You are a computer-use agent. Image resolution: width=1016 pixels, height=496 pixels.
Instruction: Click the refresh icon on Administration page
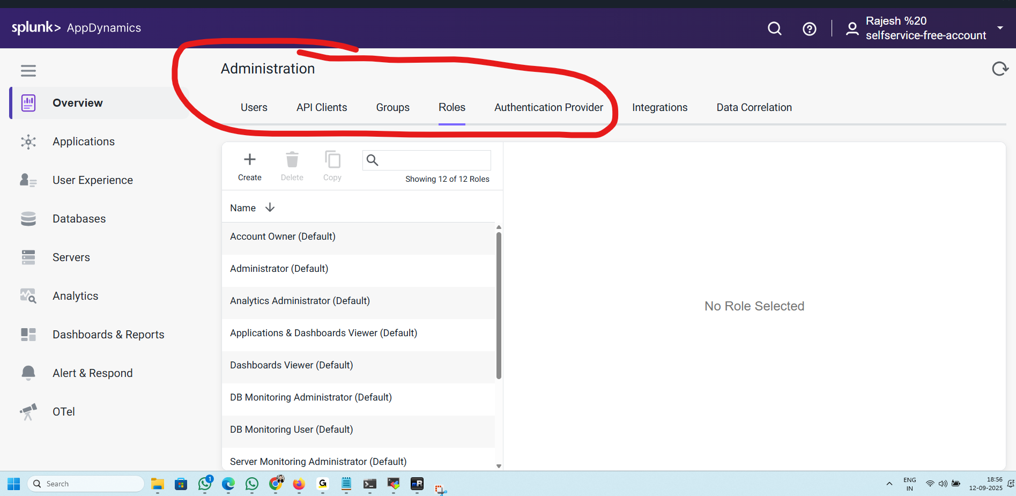tap(999, 69)
